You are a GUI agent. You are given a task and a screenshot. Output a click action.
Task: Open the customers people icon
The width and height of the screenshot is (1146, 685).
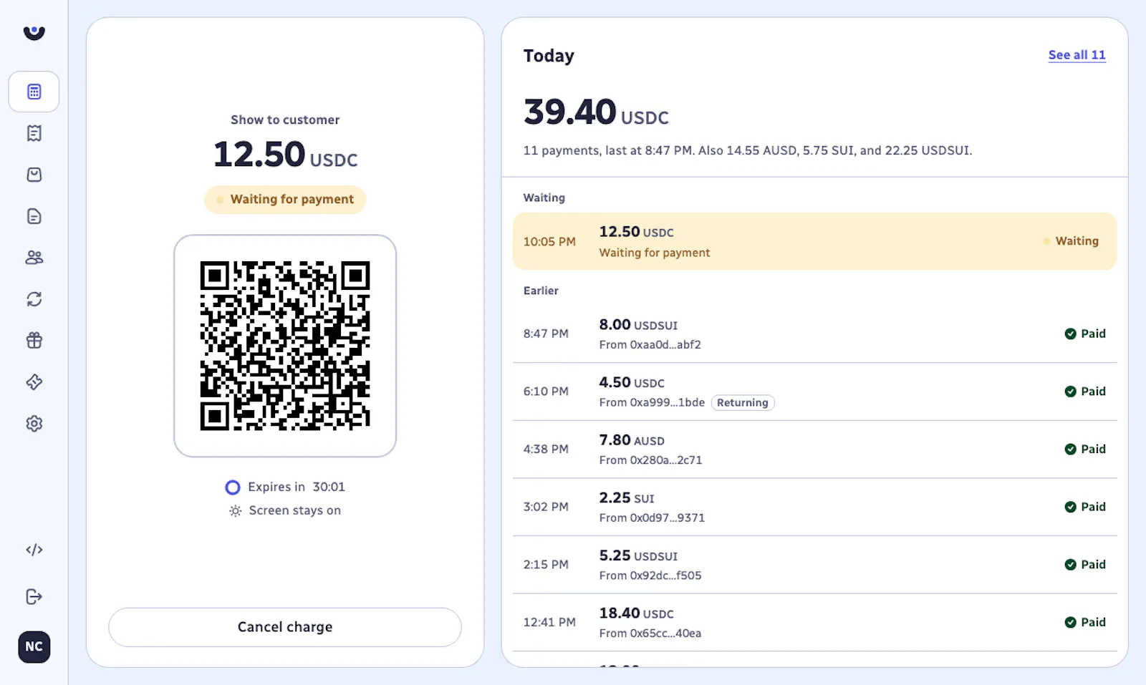pos(34,258)
